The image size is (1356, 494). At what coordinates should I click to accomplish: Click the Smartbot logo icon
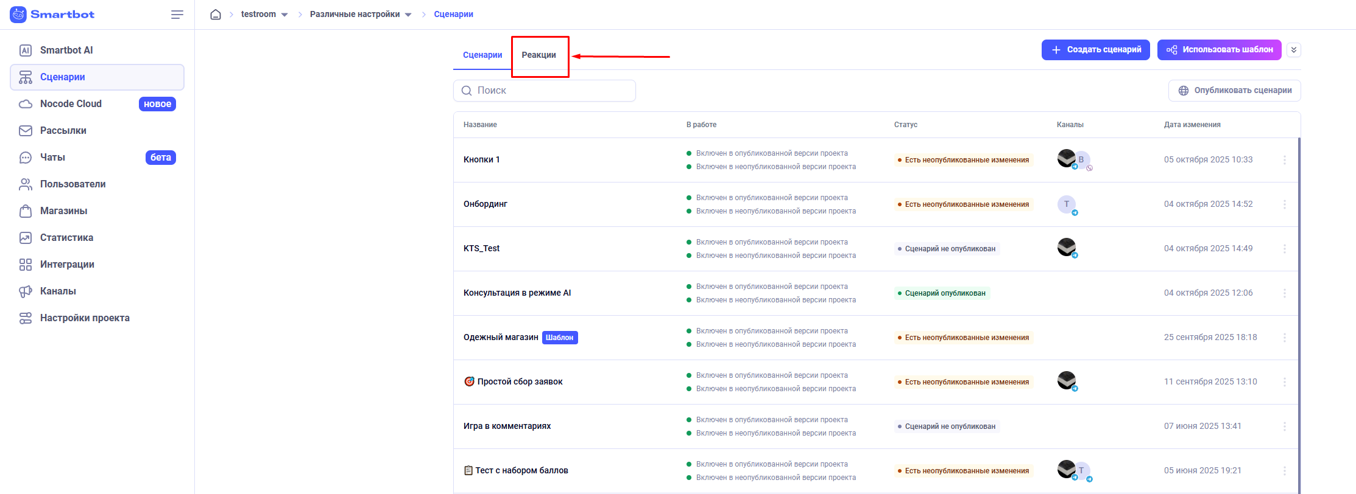[18, 15]
